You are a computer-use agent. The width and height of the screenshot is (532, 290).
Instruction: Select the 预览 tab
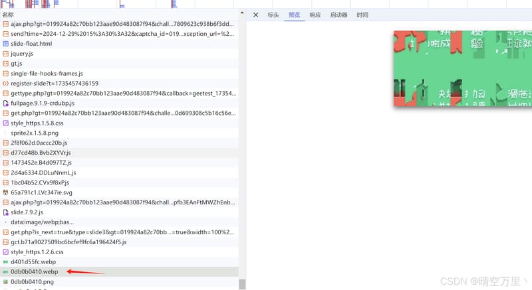pyautogui.click(x=294, y=15)
